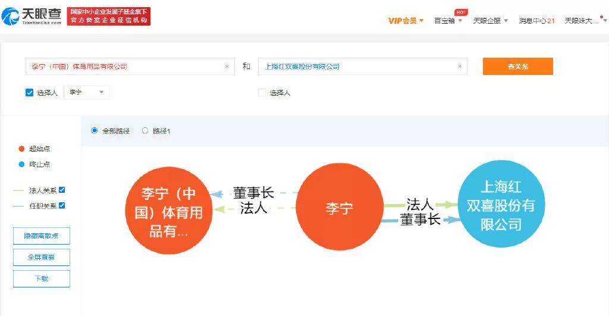Select the 李宁（中国）体育用品 company node
Image resolution: width=609 pixels, height=316 pixels.
pyautogui.click(x=168, y=211)
